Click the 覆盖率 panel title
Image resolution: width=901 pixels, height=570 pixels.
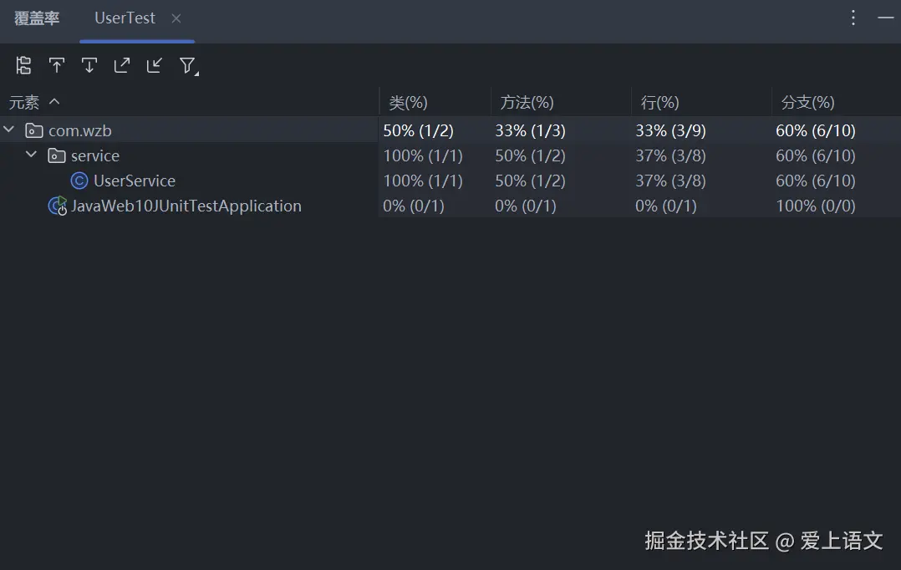coord(37,18)
